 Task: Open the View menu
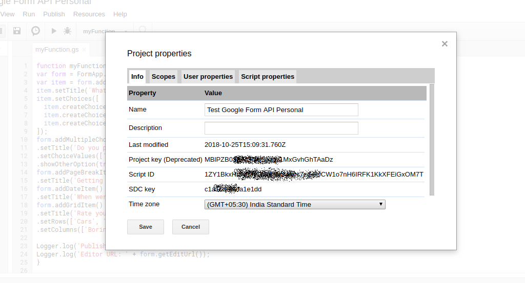7,14
